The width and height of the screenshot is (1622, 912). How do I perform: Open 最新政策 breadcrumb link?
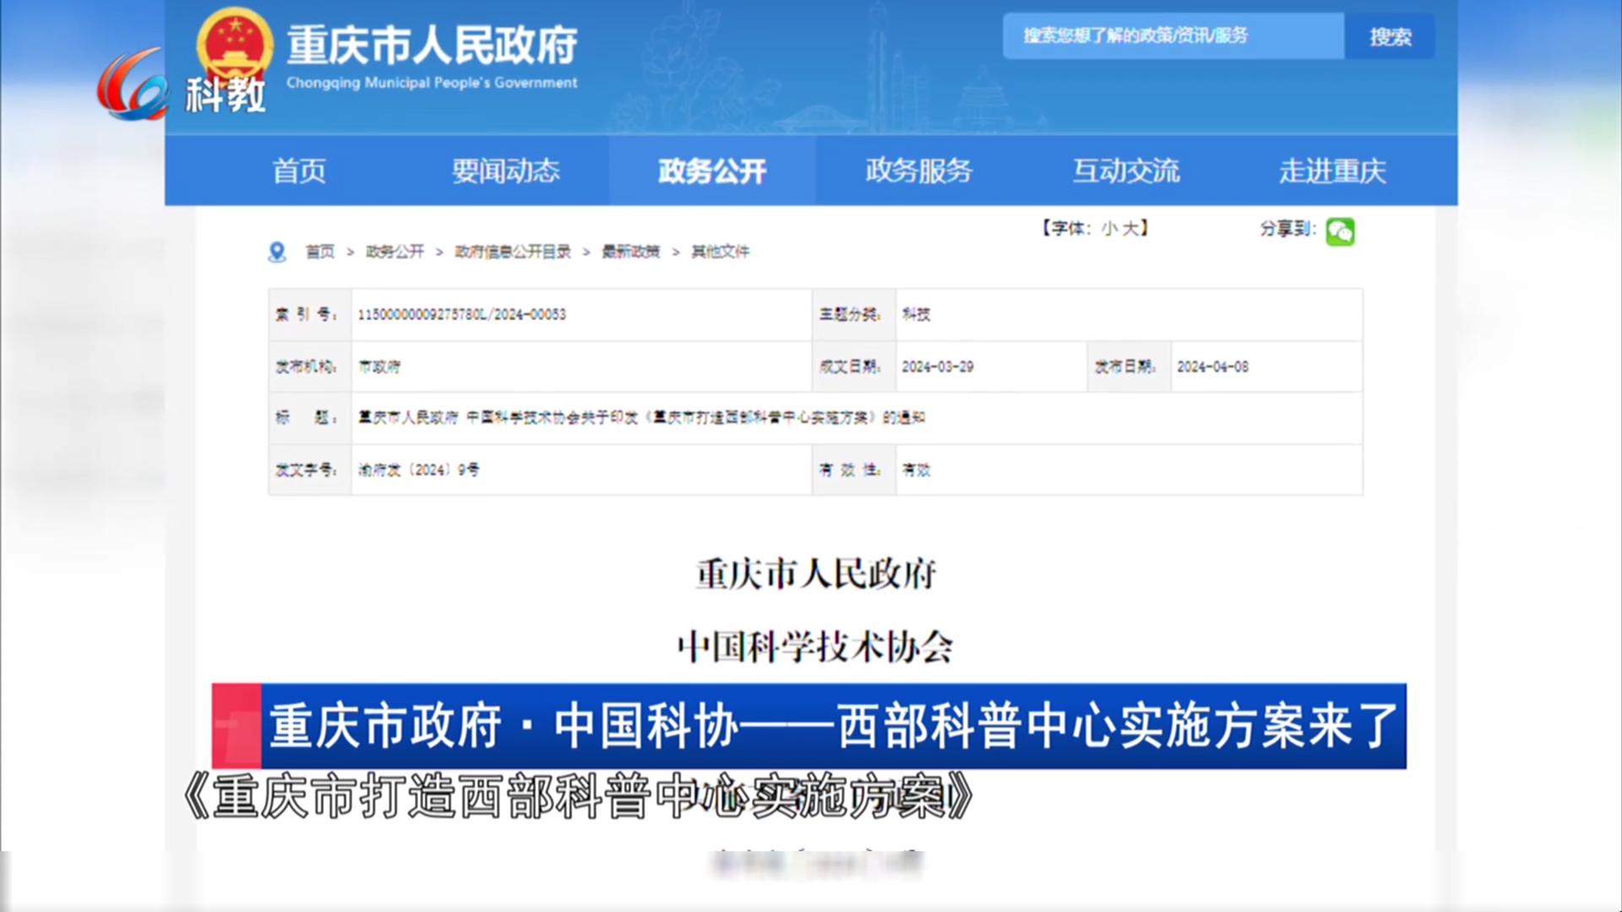point(630,252)
